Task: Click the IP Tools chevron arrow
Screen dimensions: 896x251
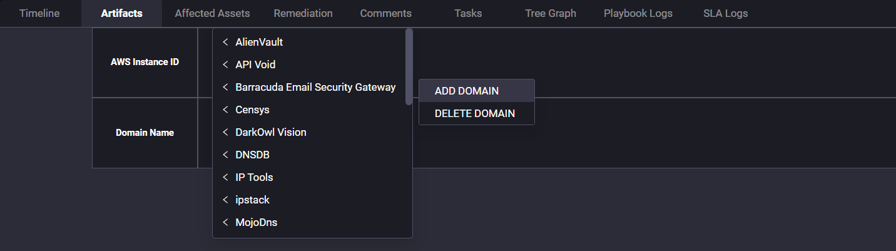Action: [225, 178]
